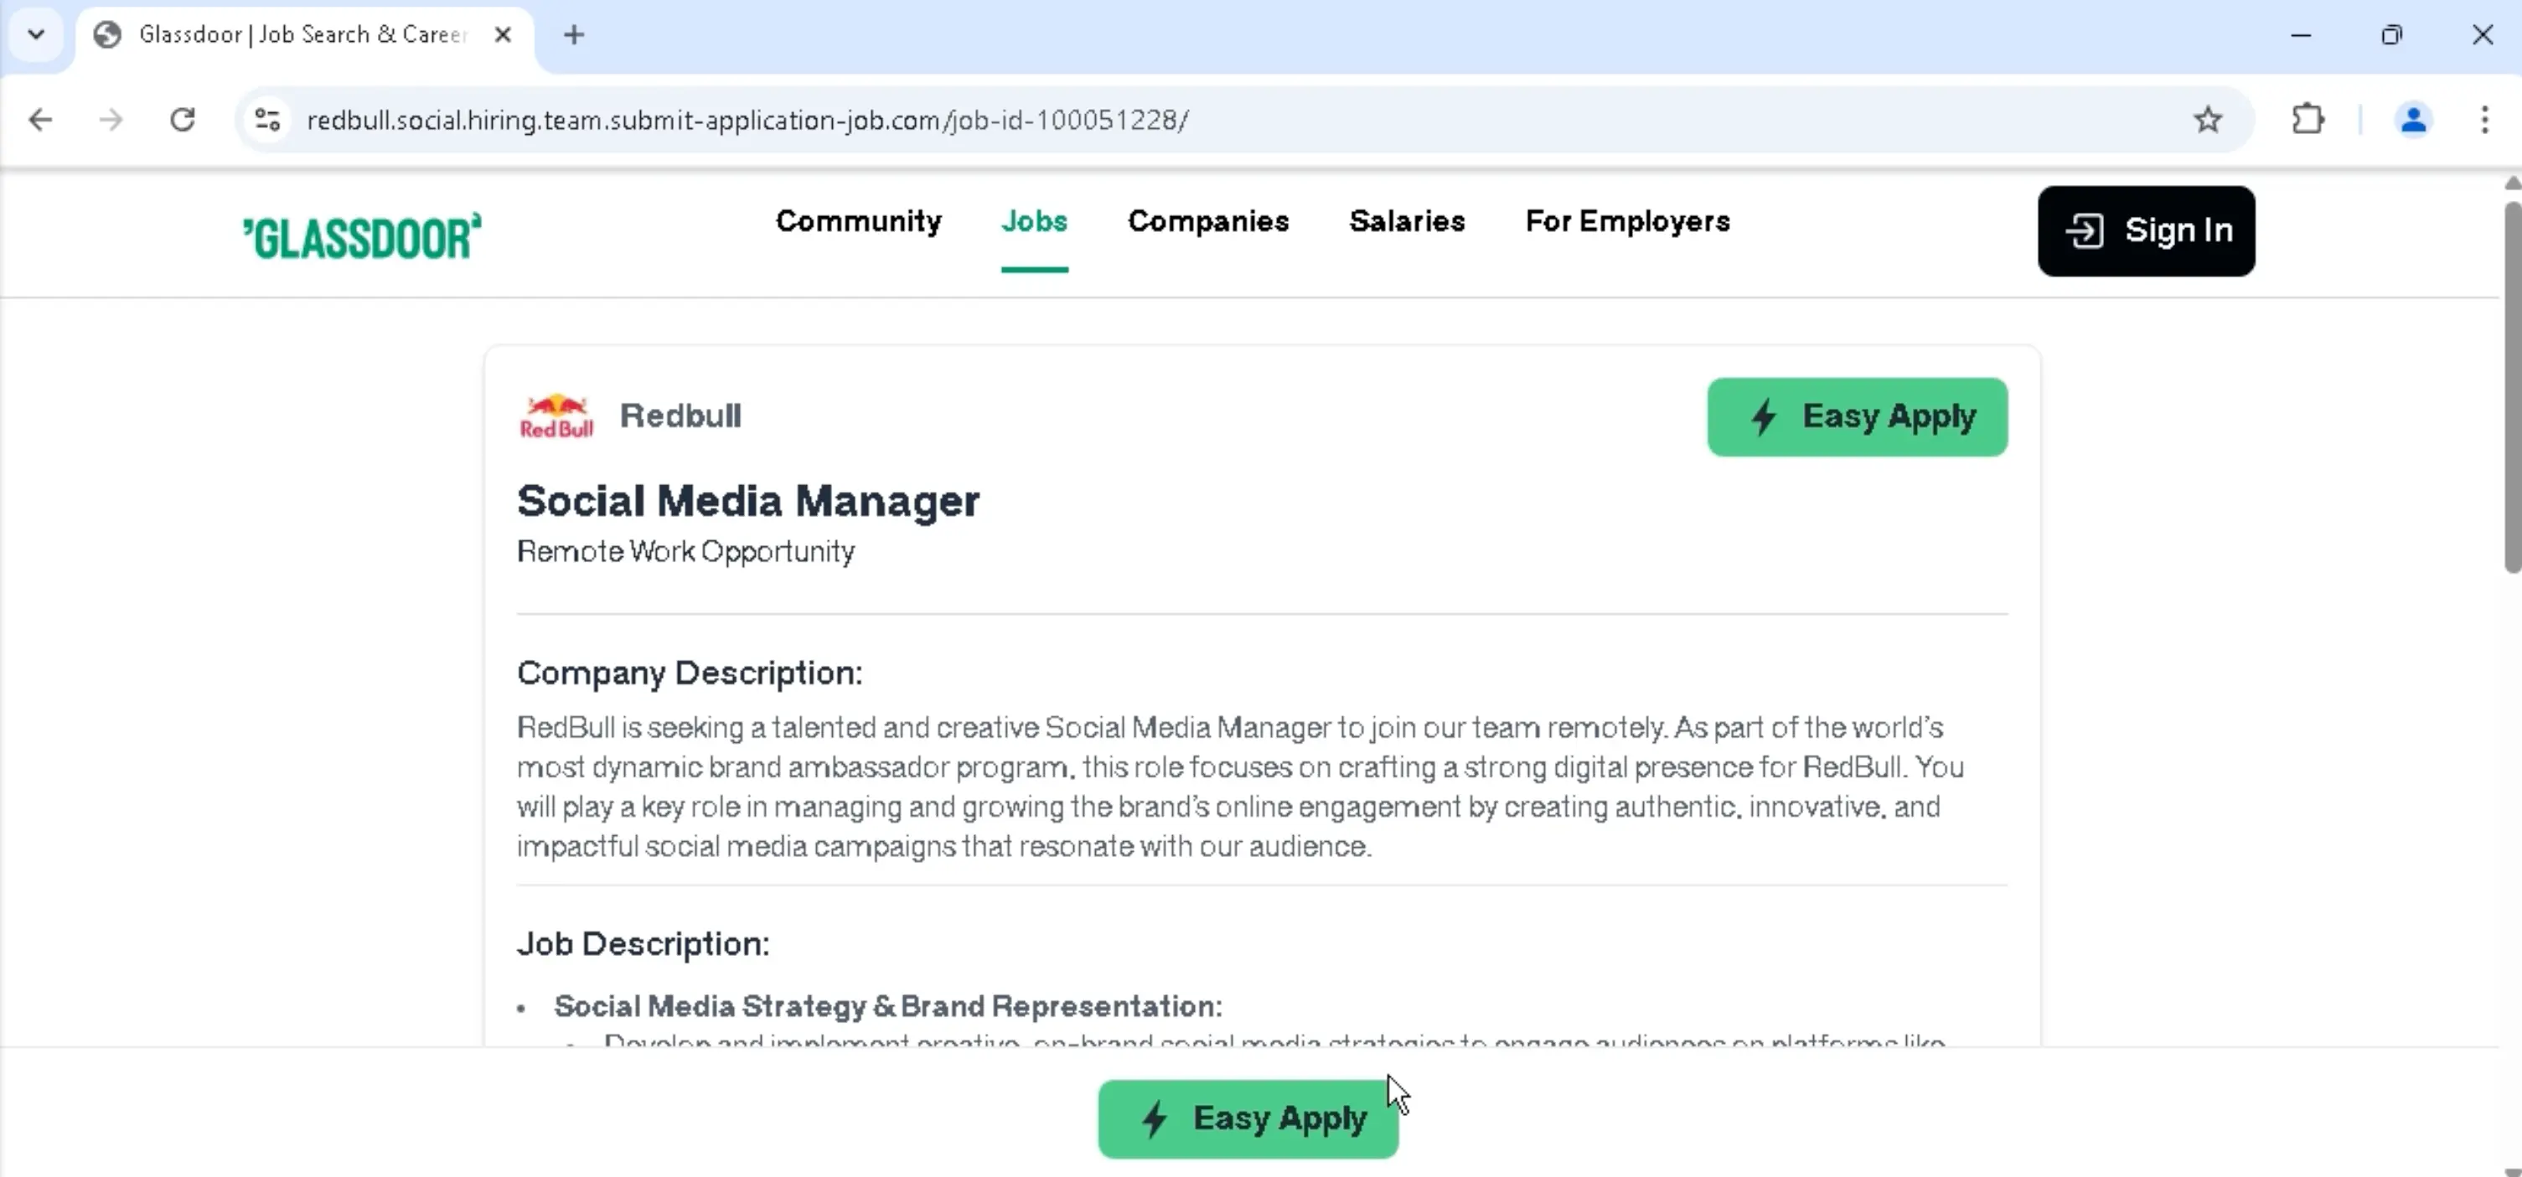Open the For Employers menu item
The image size is (2522, 1177).
[x=1627, y=221]
